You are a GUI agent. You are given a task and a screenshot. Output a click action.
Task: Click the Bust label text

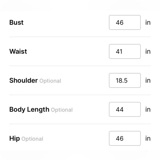pyautogui.click(x=17, y=22)
